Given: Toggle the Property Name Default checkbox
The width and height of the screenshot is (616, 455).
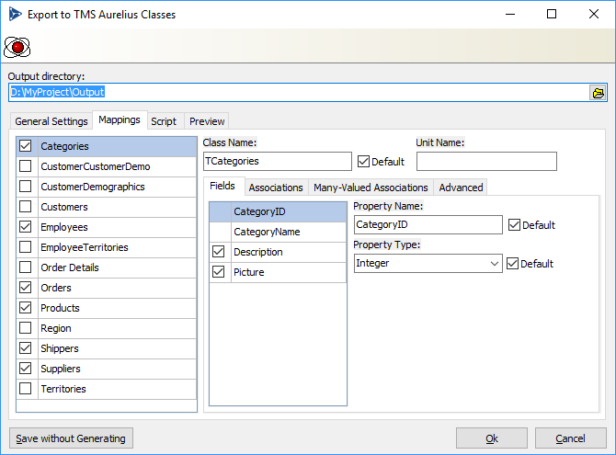Looking at the screenshot, I should click(514, 225).
